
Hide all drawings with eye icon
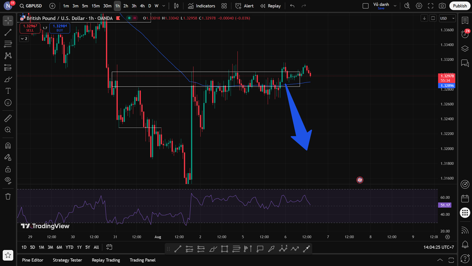pyautogui.click(x=8, y=181)
